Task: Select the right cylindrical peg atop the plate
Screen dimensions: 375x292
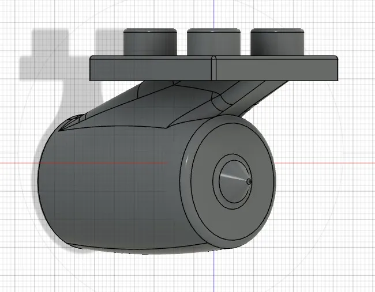Action: click(x=277, y=42)
